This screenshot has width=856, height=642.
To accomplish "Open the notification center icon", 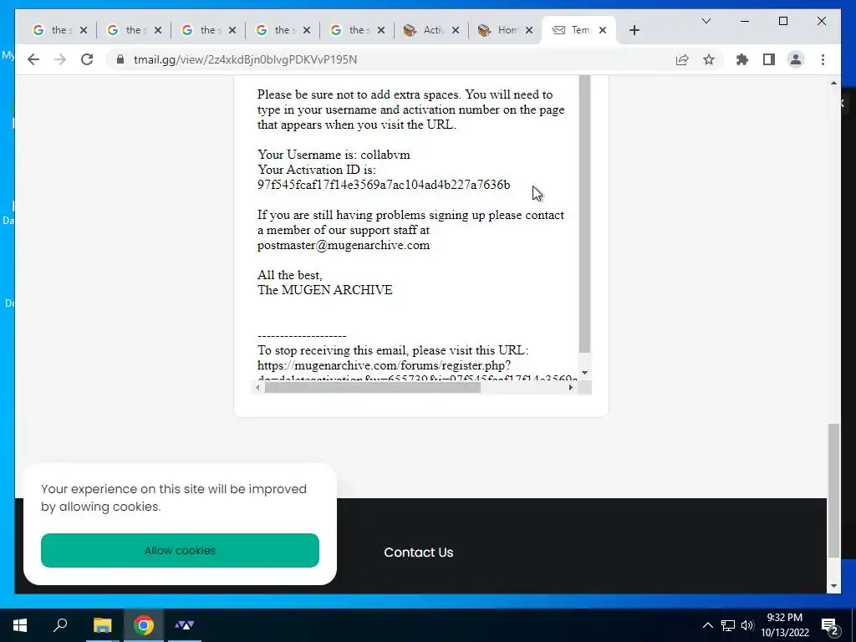I will 830,626.
